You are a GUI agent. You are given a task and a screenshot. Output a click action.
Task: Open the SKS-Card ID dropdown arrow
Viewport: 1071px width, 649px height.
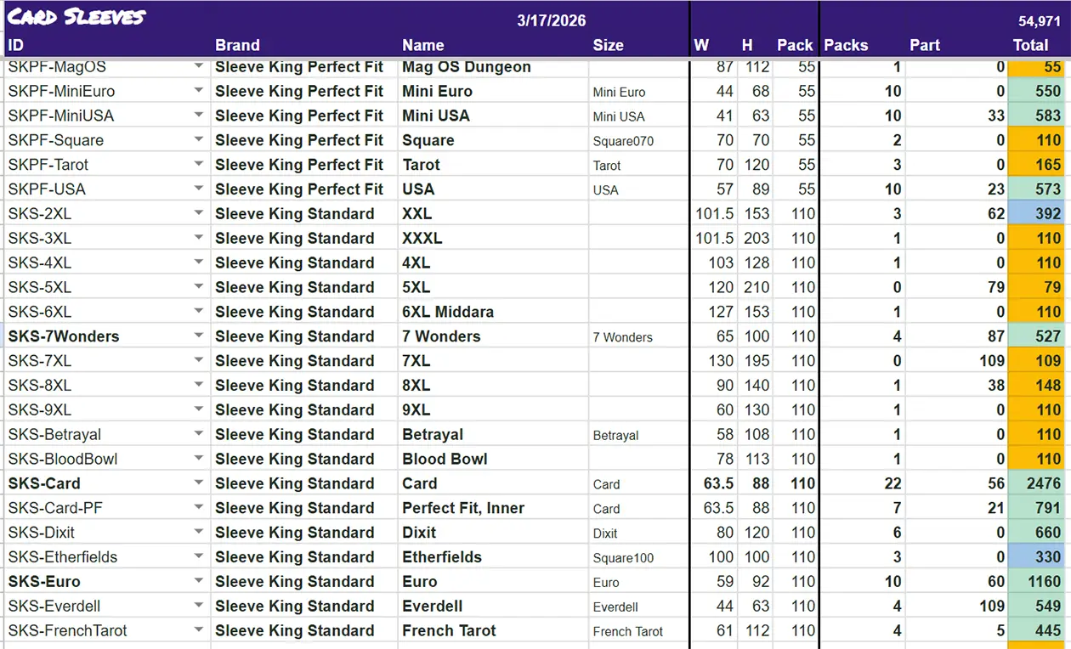coord(199,483)
